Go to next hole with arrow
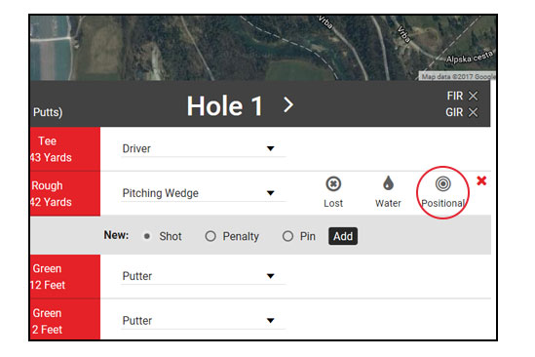The width and height of the screenshot is (535, 357). click(x=288, y=105)
